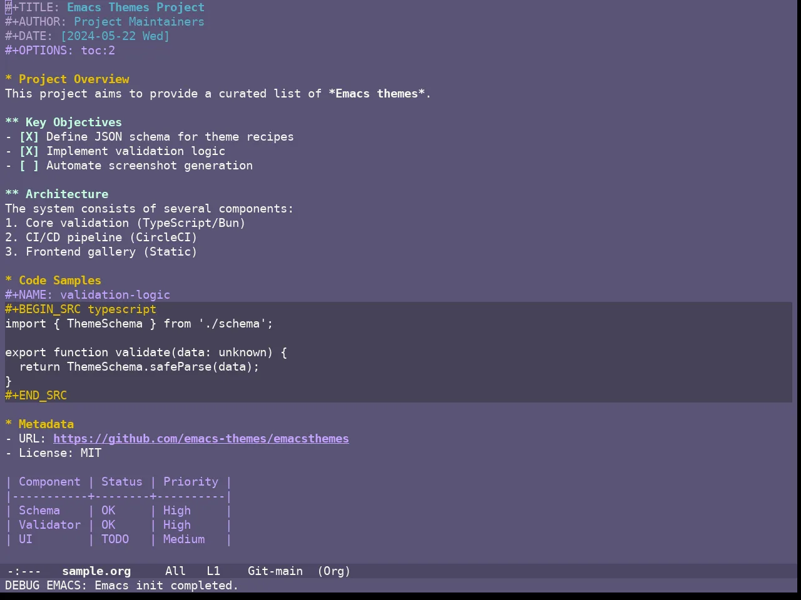Click the Priority table header cell
This screenshot has width=801, height=600.
click(x=191, y=482)
